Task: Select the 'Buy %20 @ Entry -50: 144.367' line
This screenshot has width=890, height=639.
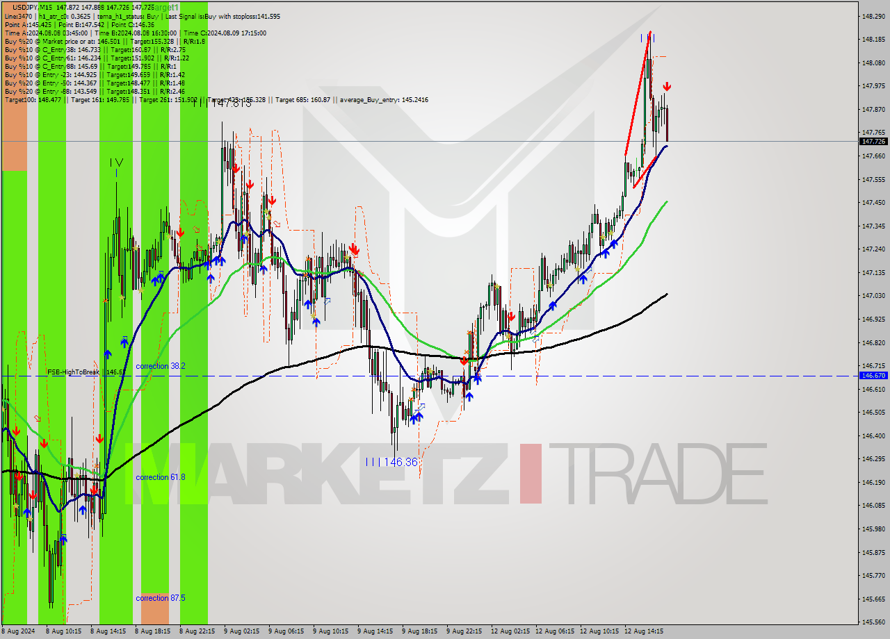Action: [x=95, y=83]
